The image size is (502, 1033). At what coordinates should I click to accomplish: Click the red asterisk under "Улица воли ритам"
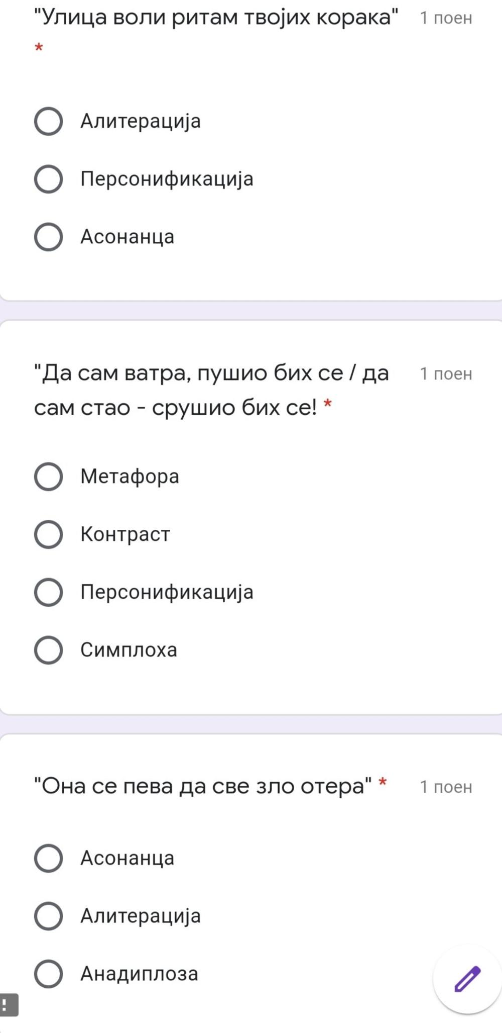[39, 48]
